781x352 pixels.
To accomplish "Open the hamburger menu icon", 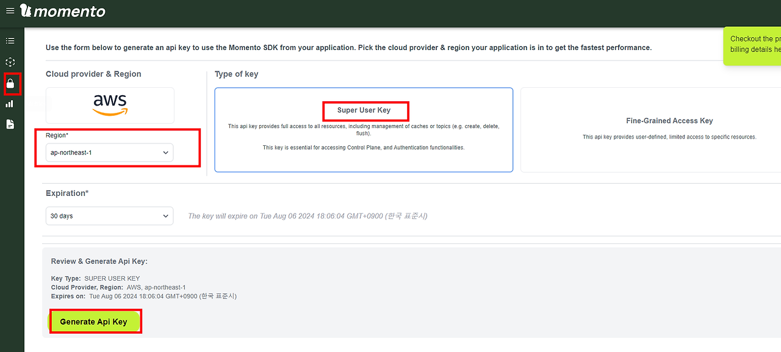I will [x=10, y=11].
